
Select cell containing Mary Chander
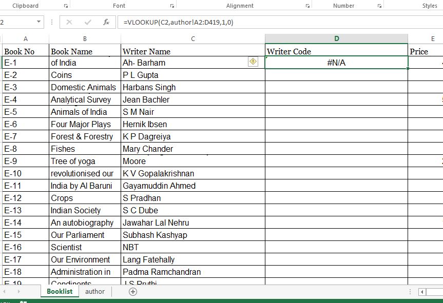[193, 149]
